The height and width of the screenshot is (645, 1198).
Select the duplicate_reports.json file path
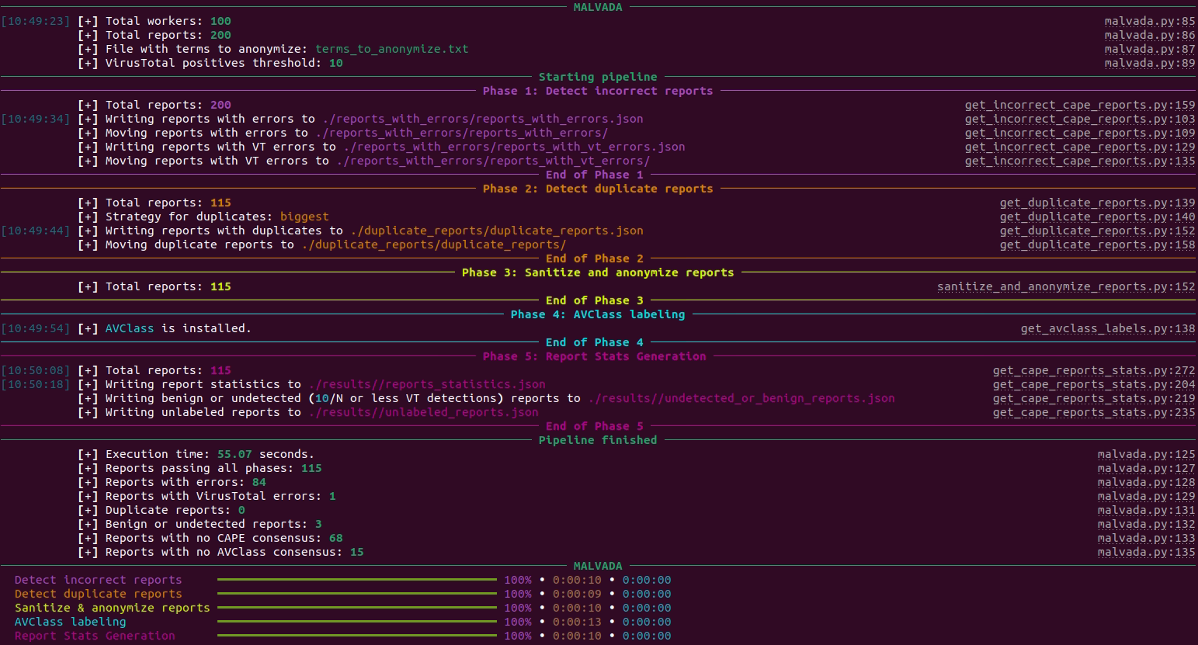497,231
